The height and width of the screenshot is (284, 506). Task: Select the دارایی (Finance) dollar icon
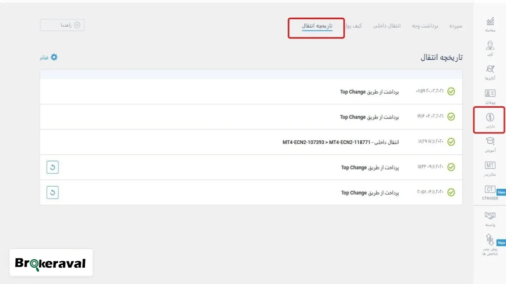[490, 120]
